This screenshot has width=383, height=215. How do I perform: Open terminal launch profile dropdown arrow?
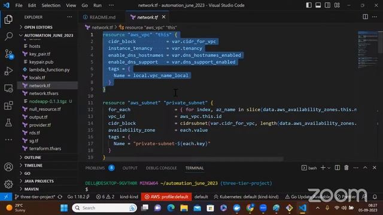(x=329, y=168)
